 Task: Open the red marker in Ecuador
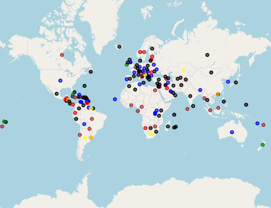click(75, 113)
